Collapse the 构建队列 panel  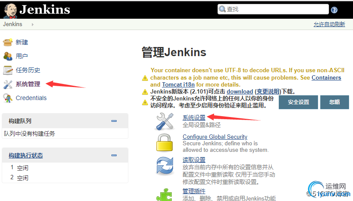click(114, 121)
